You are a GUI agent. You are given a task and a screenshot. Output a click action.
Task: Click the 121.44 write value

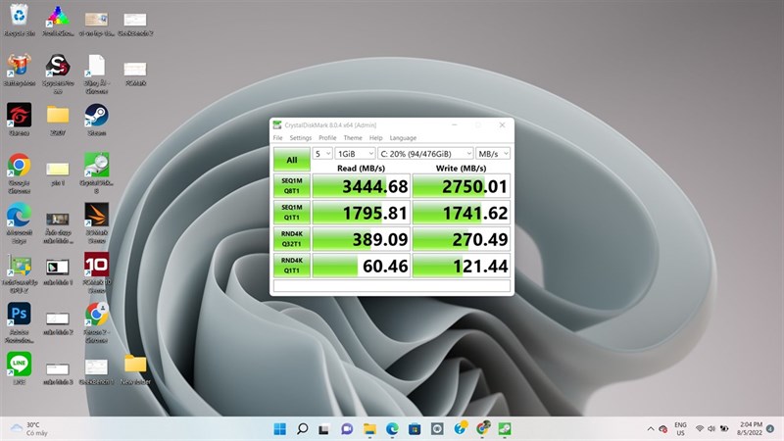461,266
